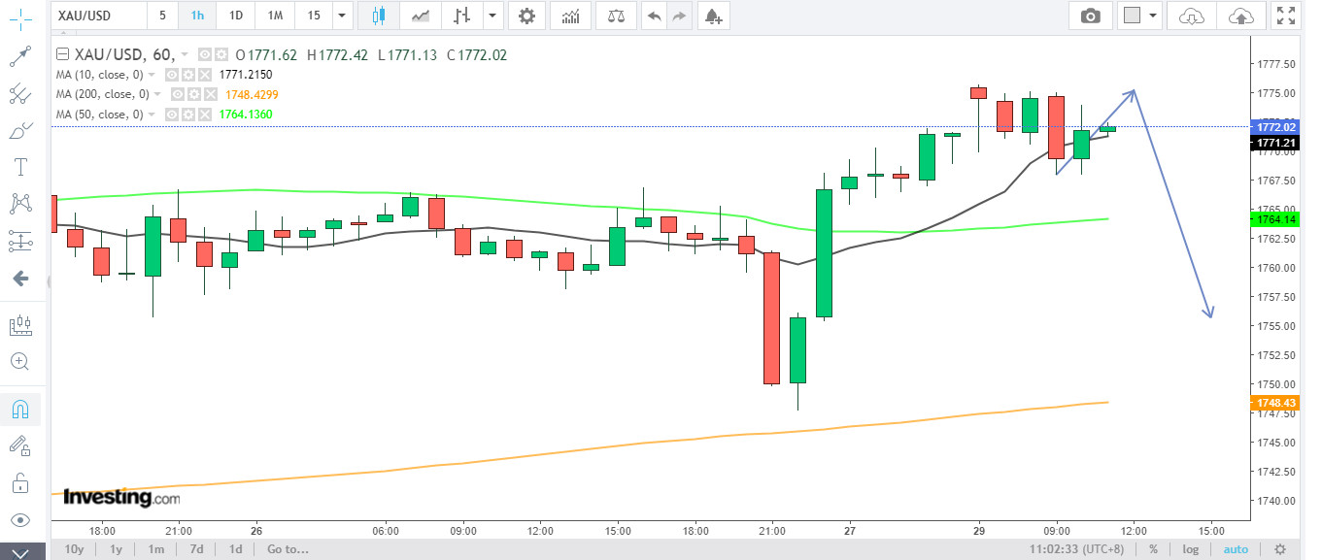Collapse the XAU/USD legend box
This screenshot has height=560, width=1322.
coord(63,55)
